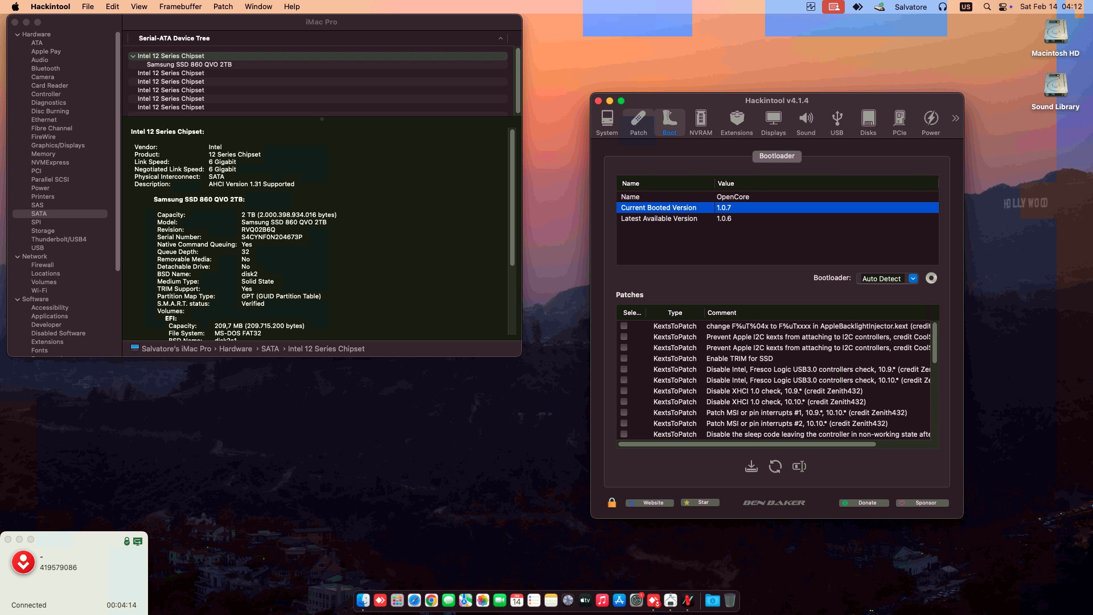Show more Hackintool toolbar items
The width and height of the screenshot is (1093, 615).
click(x=955, y=118)
